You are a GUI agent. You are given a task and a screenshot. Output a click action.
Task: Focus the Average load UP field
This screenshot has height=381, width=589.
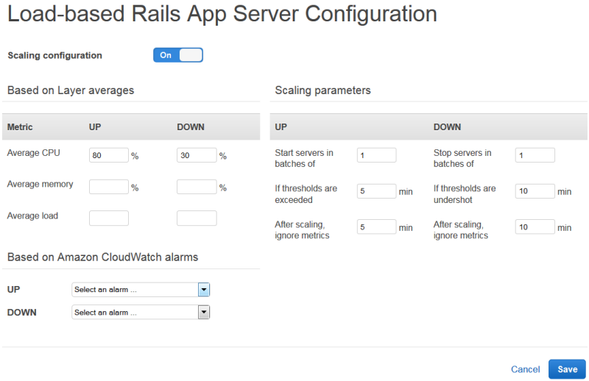tap(108, 218)
